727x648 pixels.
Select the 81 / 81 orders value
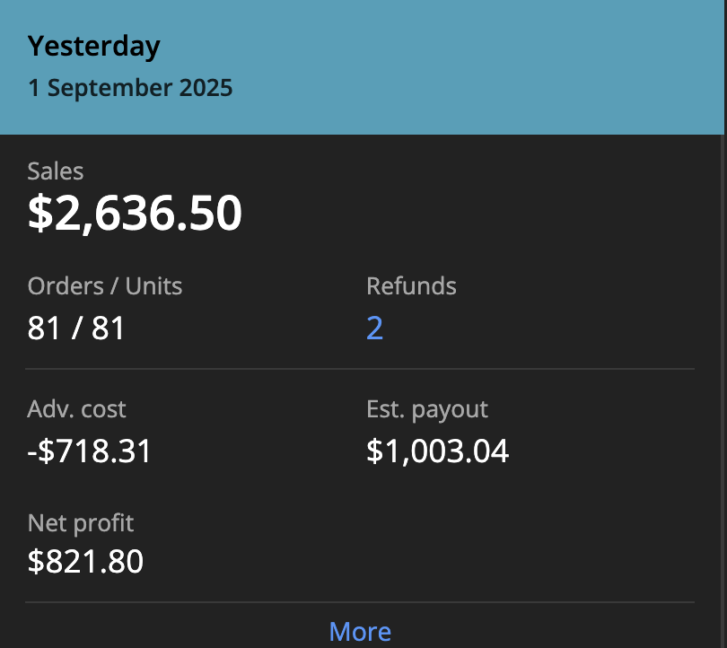pyautogui.click(x=76, y=328)
